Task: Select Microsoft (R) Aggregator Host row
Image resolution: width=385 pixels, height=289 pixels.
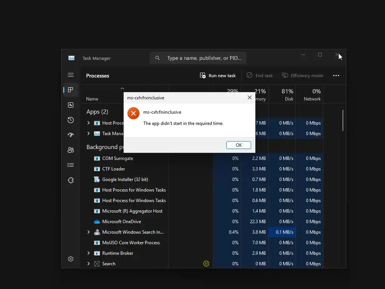Action: (202, 211)
